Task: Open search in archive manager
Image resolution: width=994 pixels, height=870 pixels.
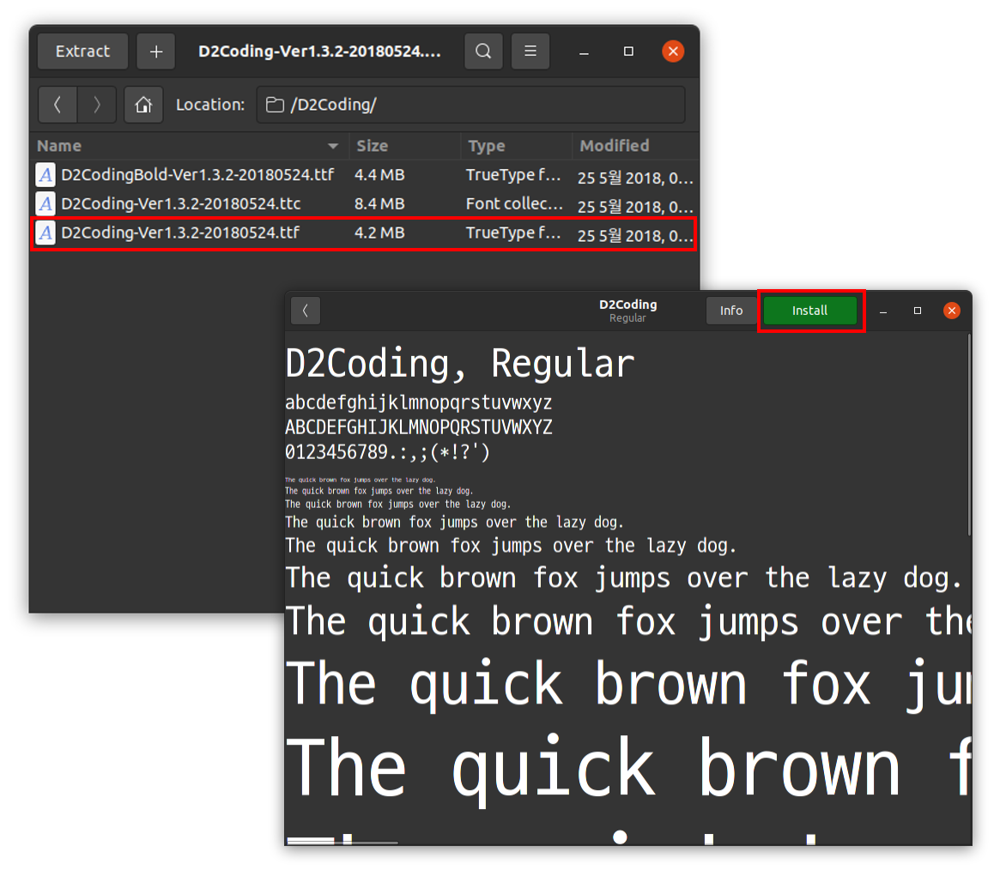Action: 483,51
